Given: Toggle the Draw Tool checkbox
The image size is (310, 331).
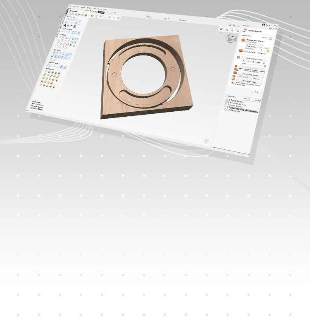Looking at the screenshot, I should point(258,53).
